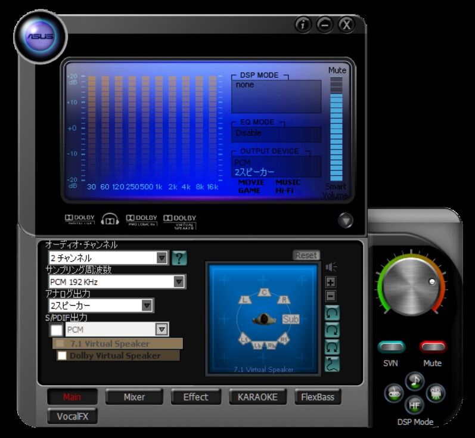Viewport: 475px width, 438px height.
Task: Click the listener head in speaker field
Action: point(264,319)
